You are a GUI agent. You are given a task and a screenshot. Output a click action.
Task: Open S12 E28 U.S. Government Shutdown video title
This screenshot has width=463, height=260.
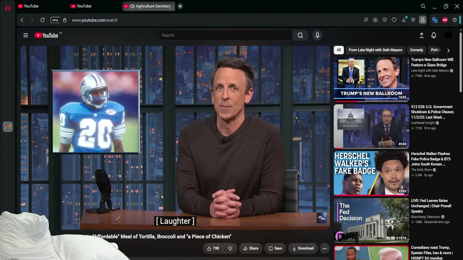432,112
